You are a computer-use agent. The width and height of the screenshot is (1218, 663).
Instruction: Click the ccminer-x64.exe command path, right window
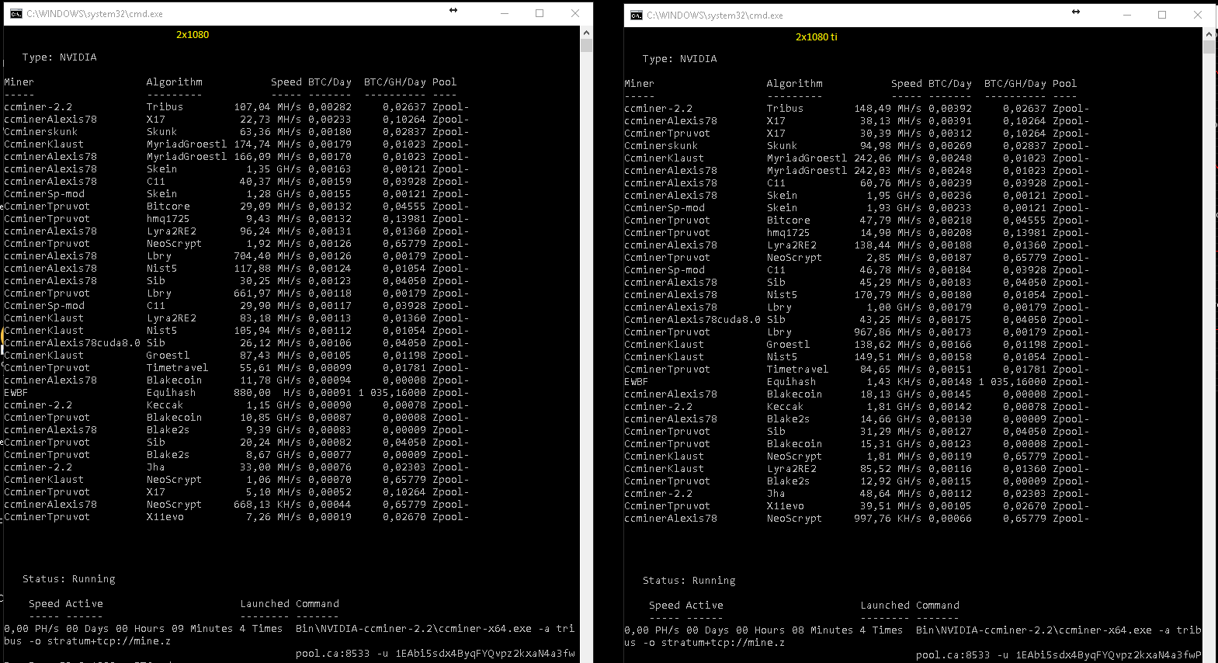(1034, 630)
